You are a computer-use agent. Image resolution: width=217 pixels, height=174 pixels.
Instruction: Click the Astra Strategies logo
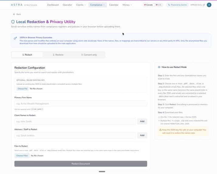point(24,5)
